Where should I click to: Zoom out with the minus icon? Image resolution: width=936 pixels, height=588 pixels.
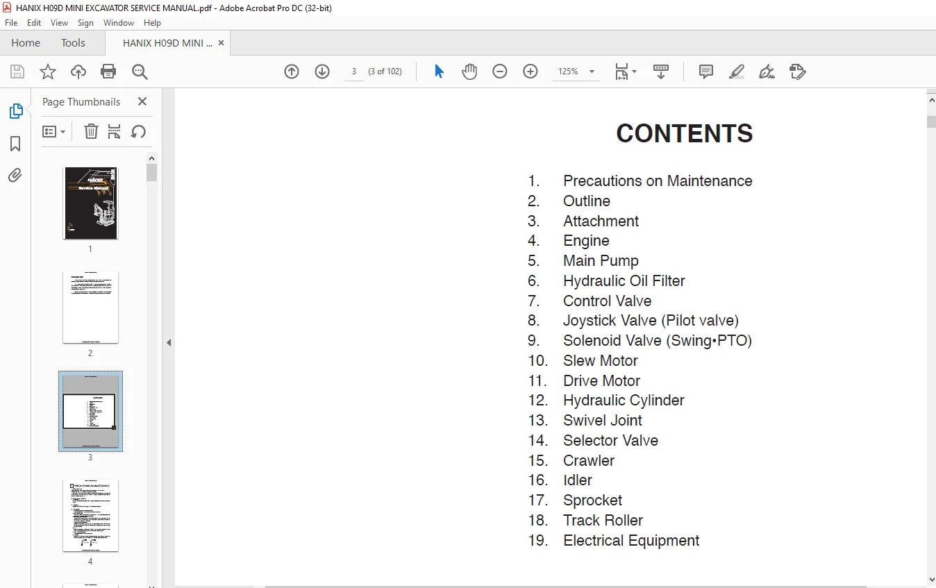(500, 72)
